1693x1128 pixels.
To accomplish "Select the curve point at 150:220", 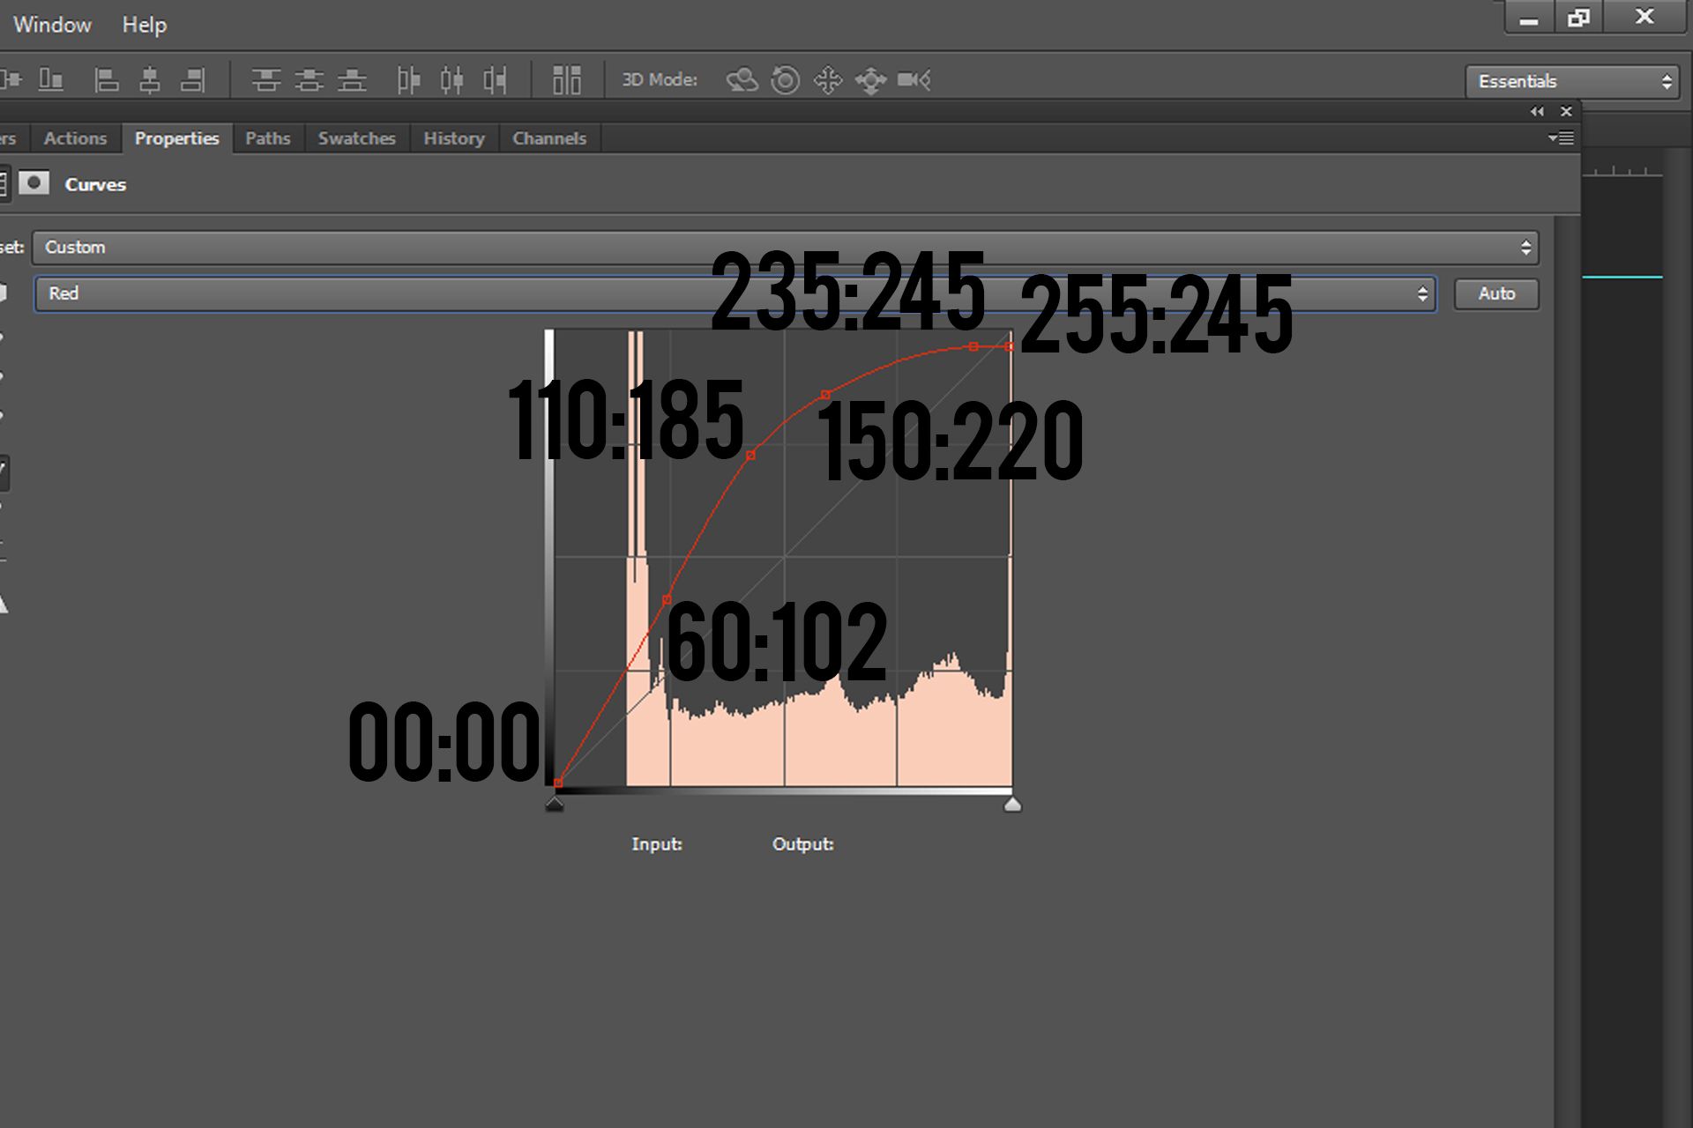I will pyautogui.click(x=825, y=395).
